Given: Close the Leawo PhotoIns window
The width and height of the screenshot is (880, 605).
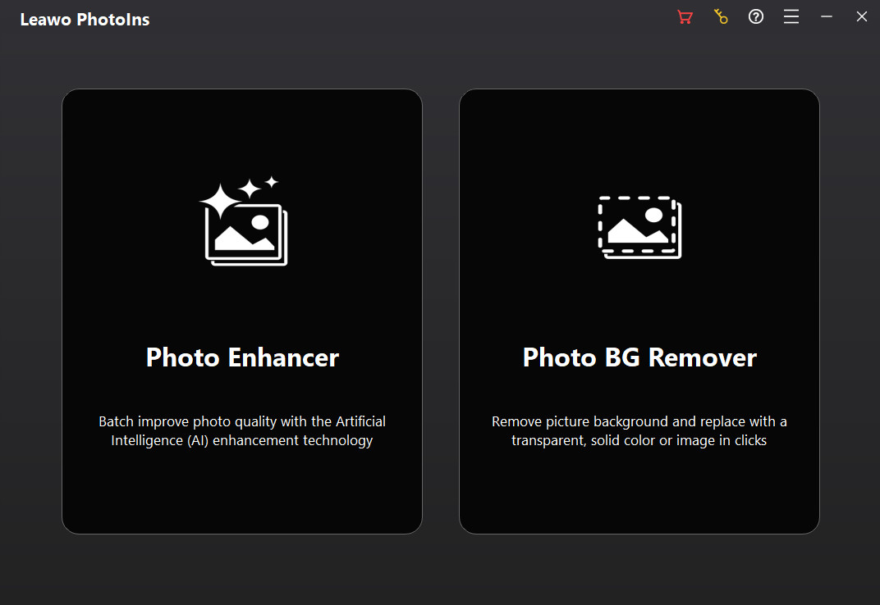Looking at the screenshot, I should [862, 17].
